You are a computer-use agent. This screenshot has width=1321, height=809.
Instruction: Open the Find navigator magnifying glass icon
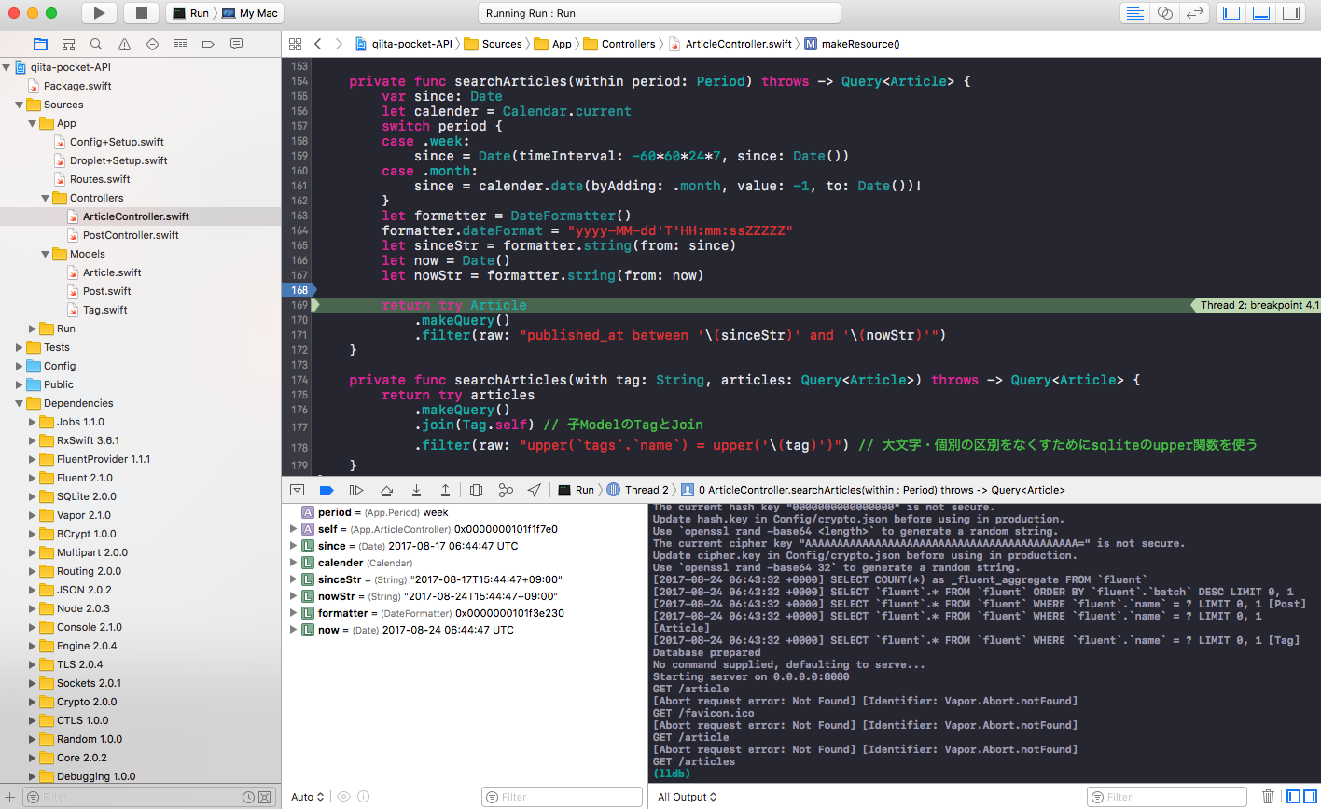(95, 43)
